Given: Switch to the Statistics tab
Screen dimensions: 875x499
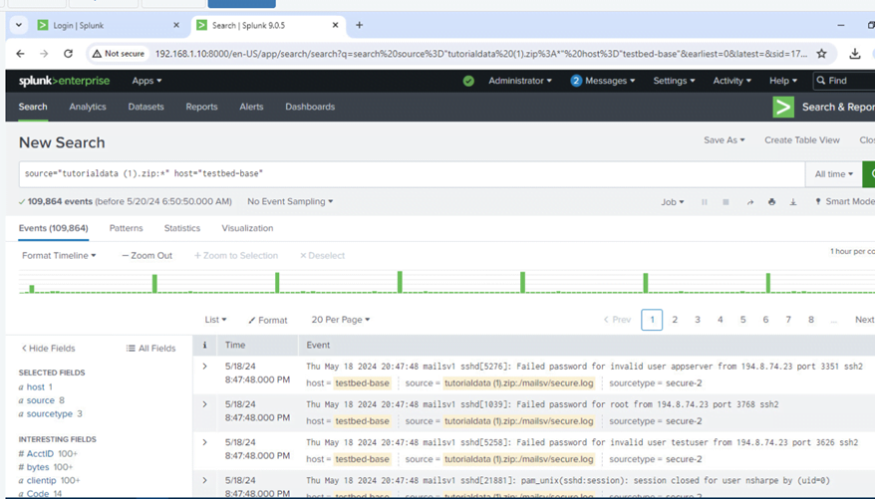Looking at the screenshot, I should click(x=182, y=228).
